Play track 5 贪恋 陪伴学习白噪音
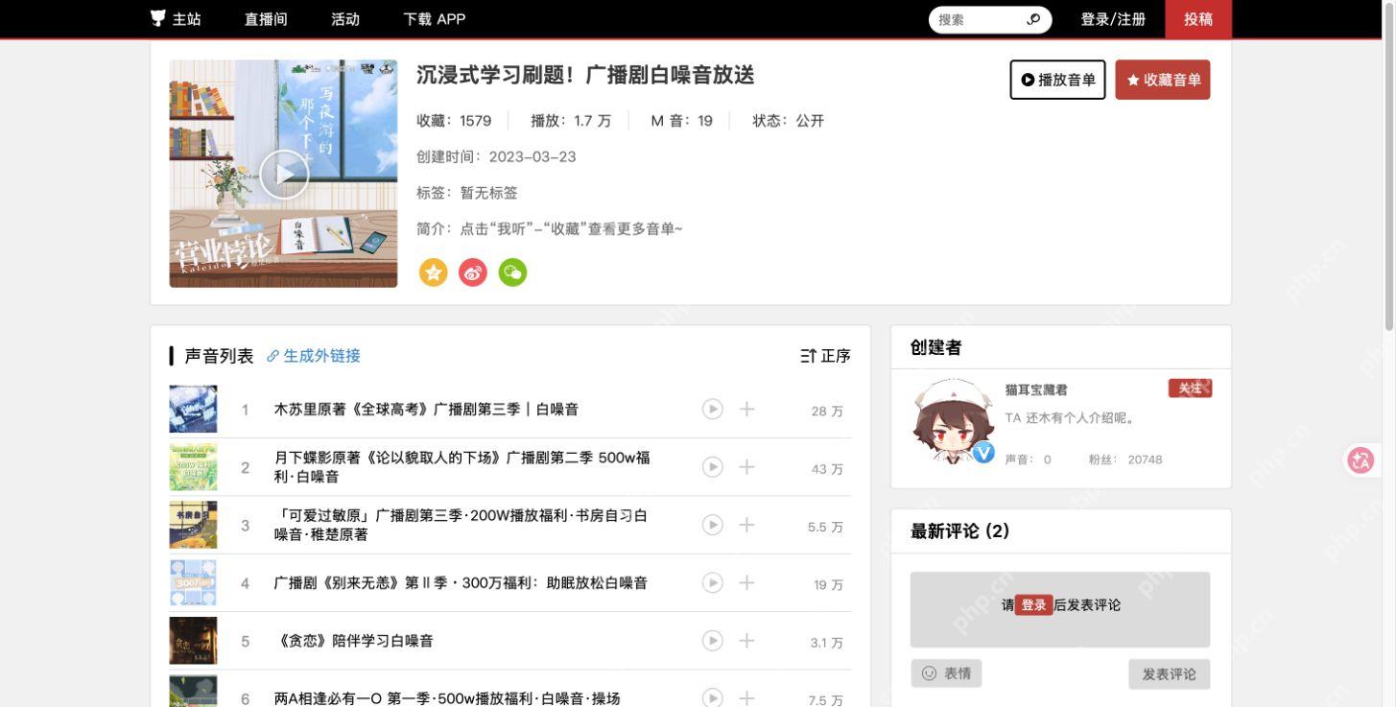Image resolution: width=1396 pixels, height=707 pixels. tap(712, 640)
